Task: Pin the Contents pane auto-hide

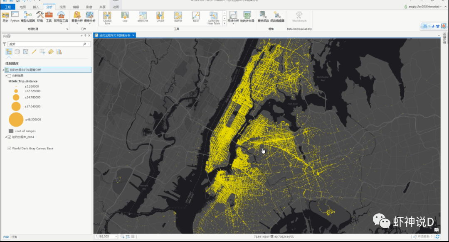Action: (x=85, y=36)
